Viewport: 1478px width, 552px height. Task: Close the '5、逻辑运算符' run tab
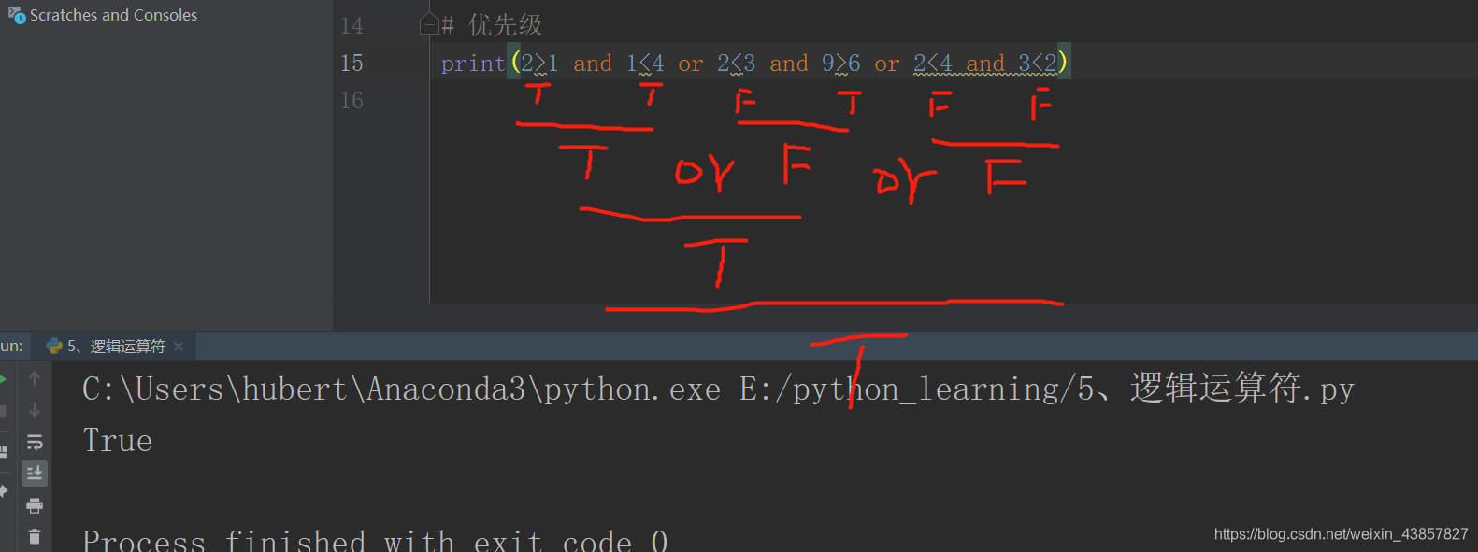click(179, 347)
